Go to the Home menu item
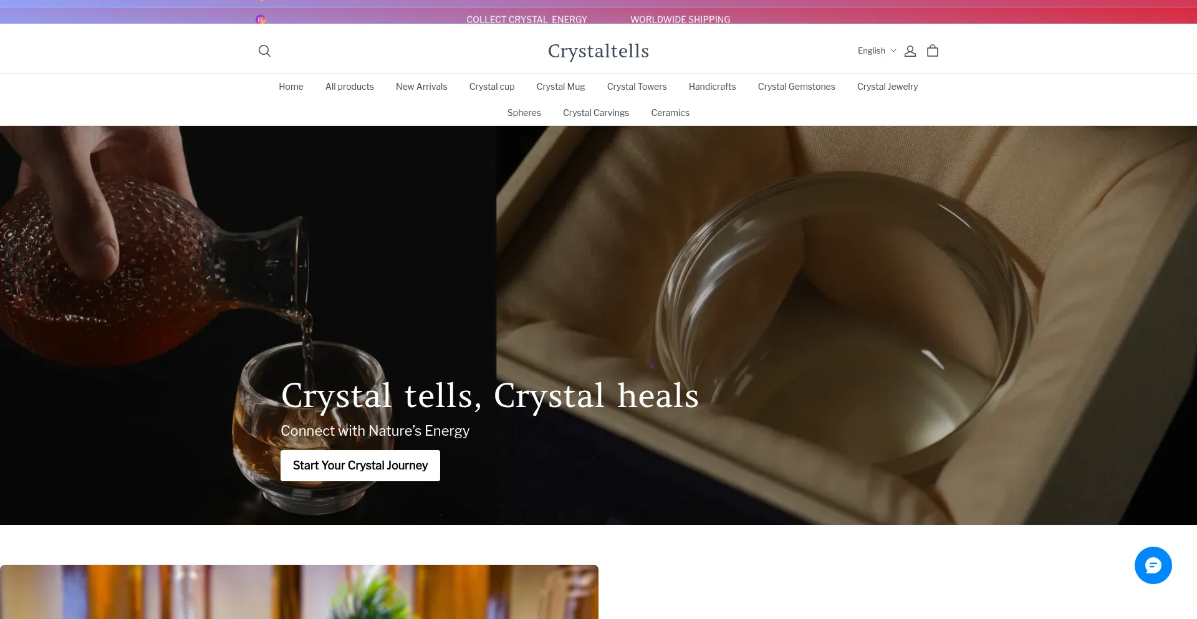This screenshot has height=619, width=1197. click(291, 87)
